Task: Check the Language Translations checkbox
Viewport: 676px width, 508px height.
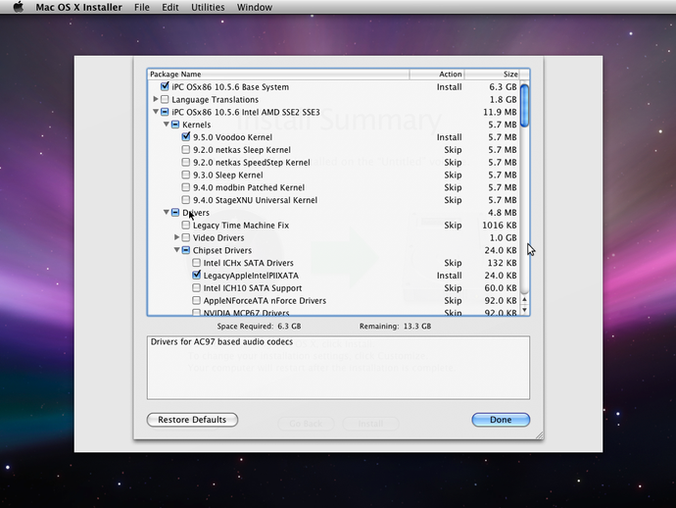Action: pyautogui.click(x=165, y=99)
